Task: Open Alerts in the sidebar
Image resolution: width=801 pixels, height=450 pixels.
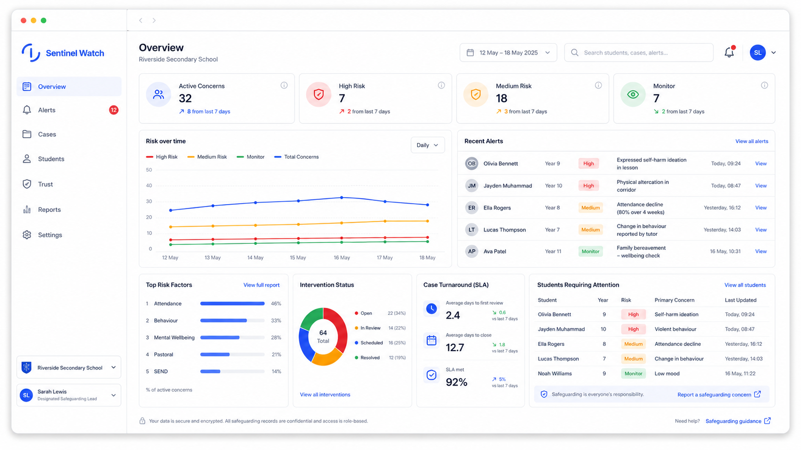Action: coord(69,110)
